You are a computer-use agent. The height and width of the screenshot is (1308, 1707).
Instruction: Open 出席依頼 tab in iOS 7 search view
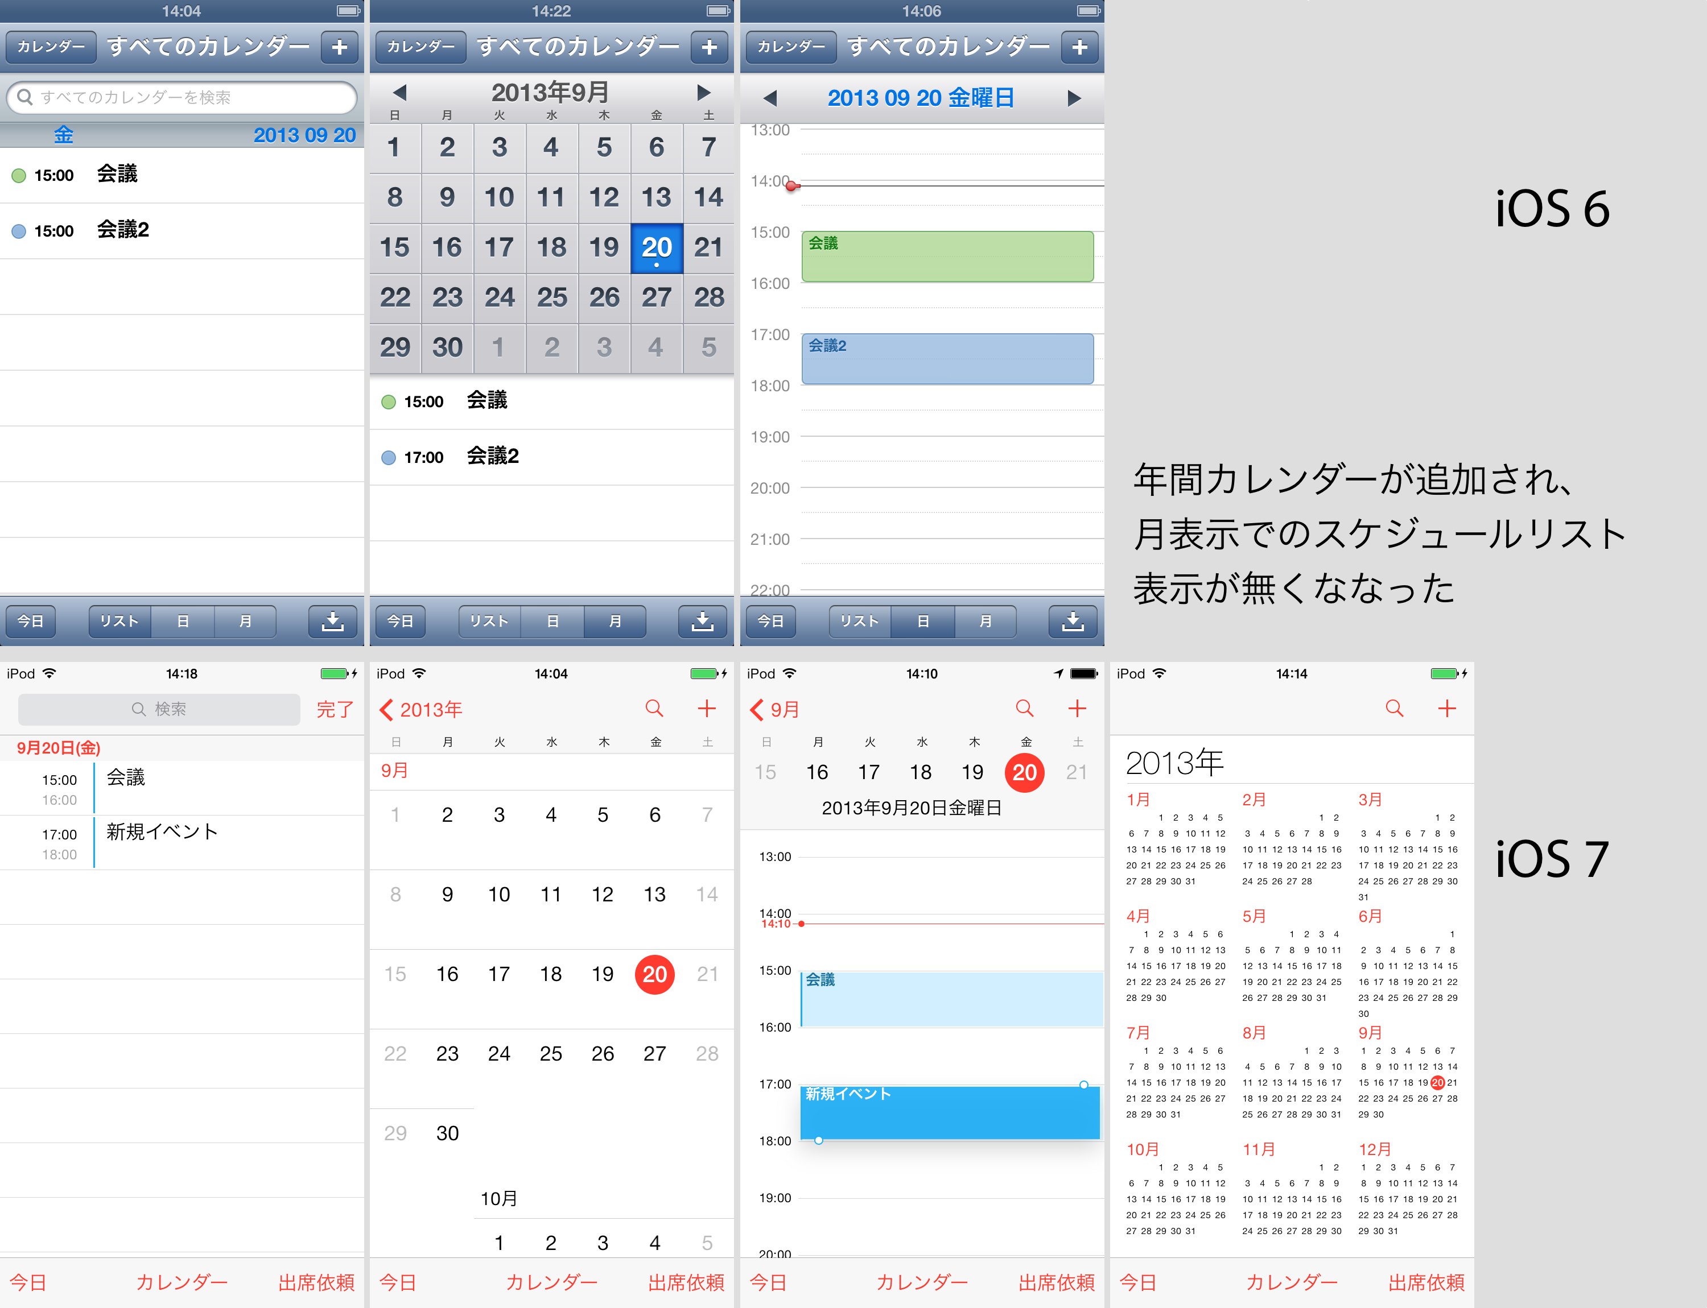point(316,1282)
